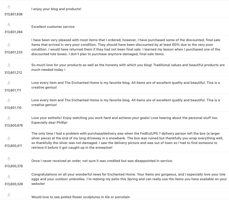Click the response about never receiving an order
229x200 pixels.
pos(102,161)
